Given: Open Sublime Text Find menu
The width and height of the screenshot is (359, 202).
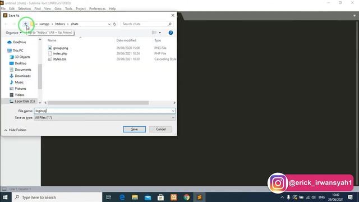Looking at the screenshot, I should (38, 9).
